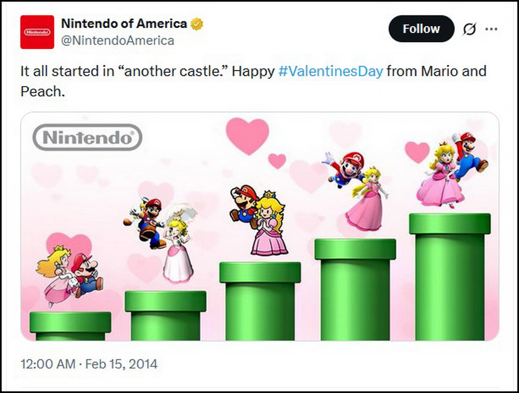This screenshot has width=519, height=393.
Task: Click the gray Nintendo logo in image
Action: click(x=87, y=137)
